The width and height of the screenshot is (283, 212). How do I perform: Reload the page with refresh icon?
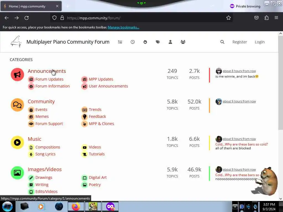27,18
